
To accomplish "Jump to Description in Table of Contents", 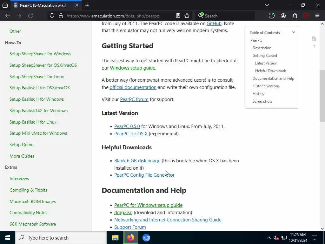I will pos(262,48).
